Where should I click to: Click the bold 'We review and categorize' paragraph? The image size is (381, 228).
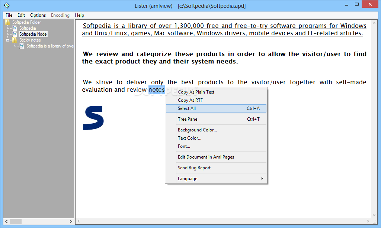click(224, 58)
